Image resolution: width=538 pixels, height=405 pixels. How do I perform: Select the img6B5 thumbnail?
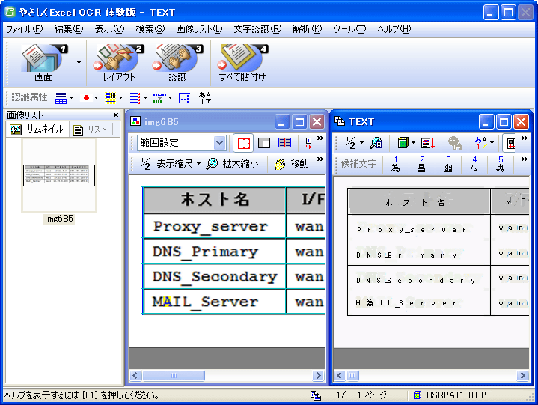click(59, 175)
